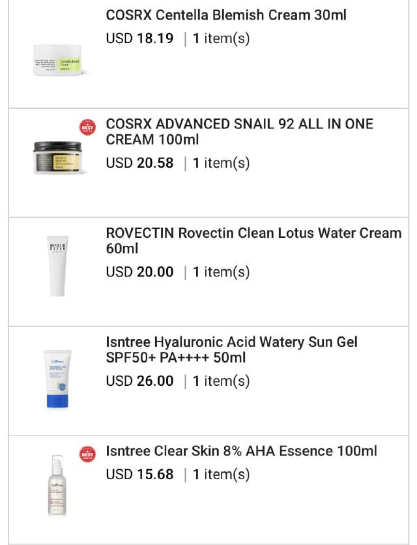Open Isntree Clear Skin AHA Essence image
This screenshot has height=545, width=417.
pos(57,486)
